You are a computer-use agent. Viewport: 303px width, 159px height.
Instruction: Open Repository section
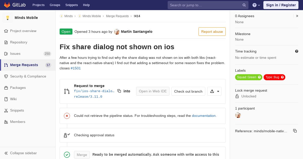(x=28, y=42)
